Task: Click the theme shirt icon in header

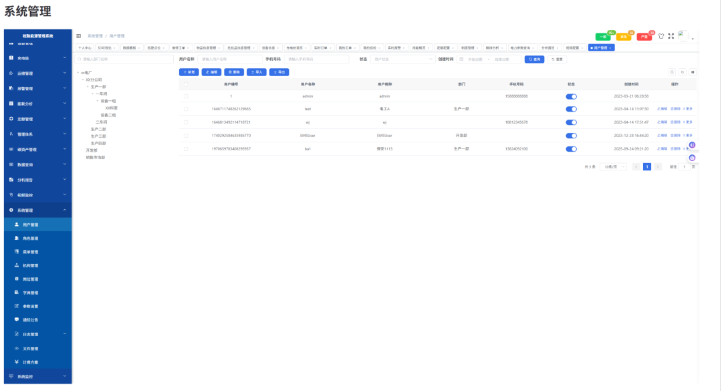Action: [661, 36]
